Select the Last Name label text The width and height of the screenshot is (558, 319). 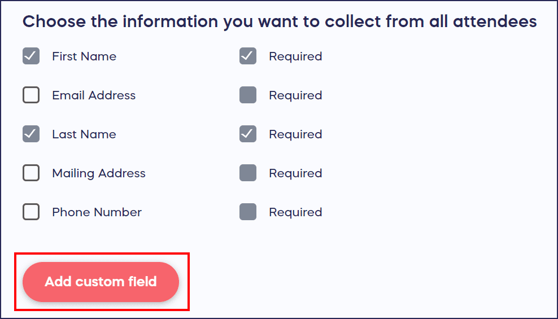(84, 134)
